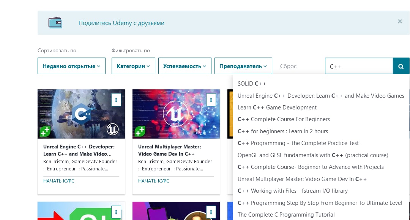
Task: Click progress bar of Unreal Engine C++ Developer
Action: click(x=81, y=176)
